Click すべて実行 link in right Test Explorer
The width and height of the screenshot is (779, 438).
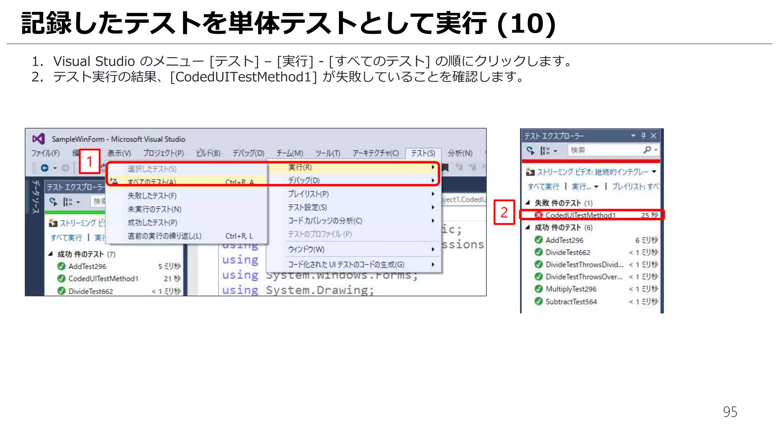point(543,186)
